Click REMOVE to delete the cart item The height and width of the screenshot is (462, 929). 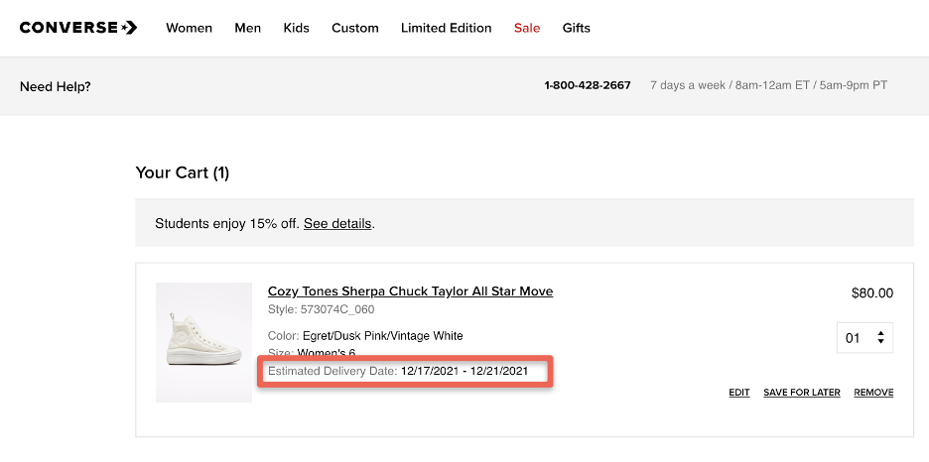point(873,393)
